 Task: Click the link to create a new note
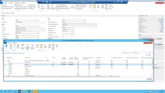pyautogui.click(x=145, y=37)
